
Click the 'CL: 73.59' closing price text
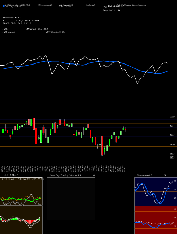click(65, 6)
